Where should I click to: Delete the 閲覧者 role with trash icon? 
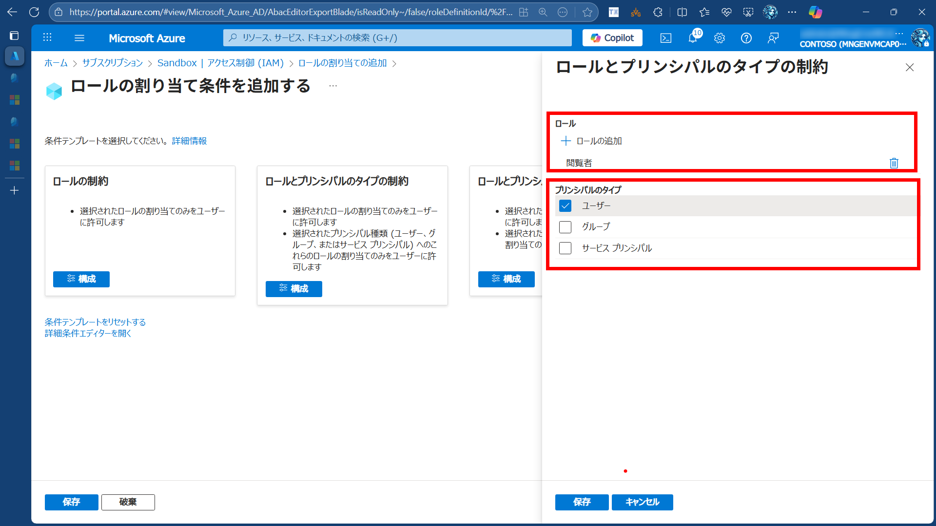[x=894, y=163]
